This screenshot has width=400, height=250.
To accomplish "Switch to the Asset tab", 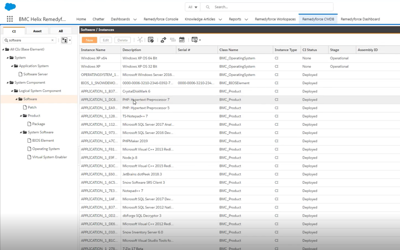I will (x=37, y=31).
